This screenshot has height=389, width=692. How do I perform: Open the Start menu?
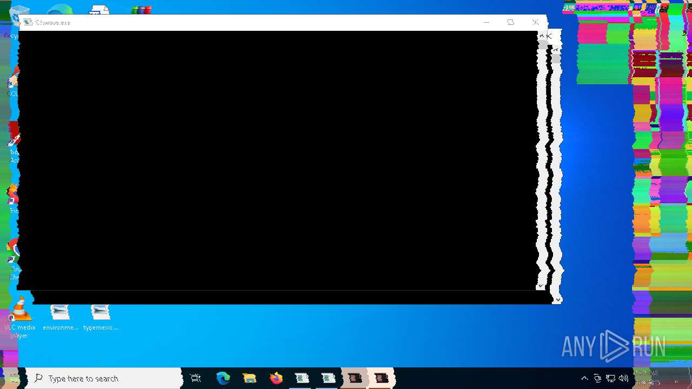pos(12,378)
